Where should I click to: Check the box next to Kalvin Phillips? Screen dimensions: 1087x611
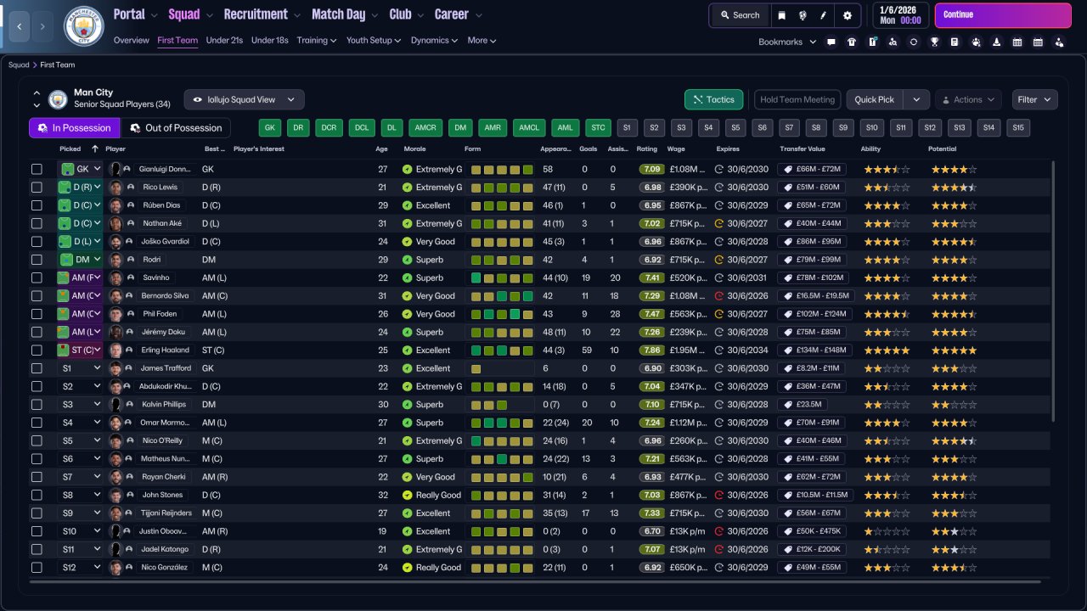37,405
